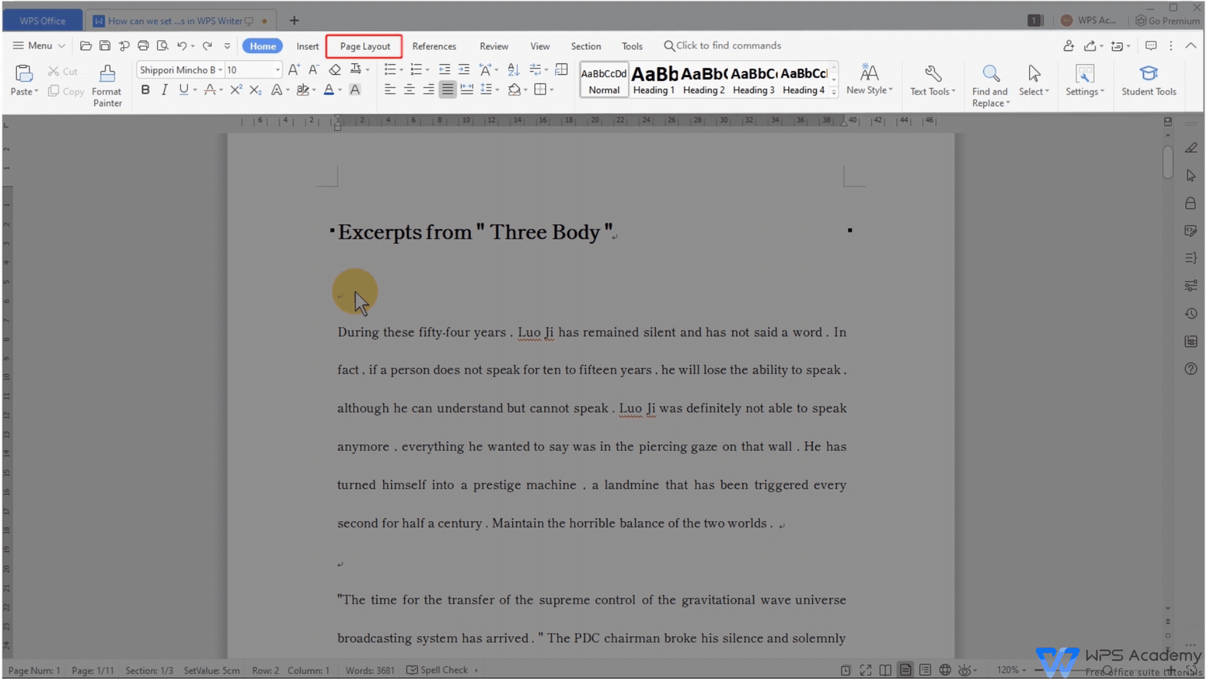Open the font size dropdown
The image size is (1207, 679).
pos(278,70)
